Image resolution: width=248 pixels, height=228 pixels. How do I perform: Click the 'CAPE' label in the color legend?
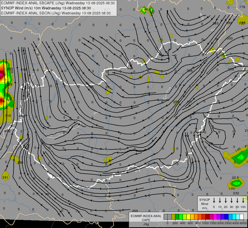[x=146, y=220]
